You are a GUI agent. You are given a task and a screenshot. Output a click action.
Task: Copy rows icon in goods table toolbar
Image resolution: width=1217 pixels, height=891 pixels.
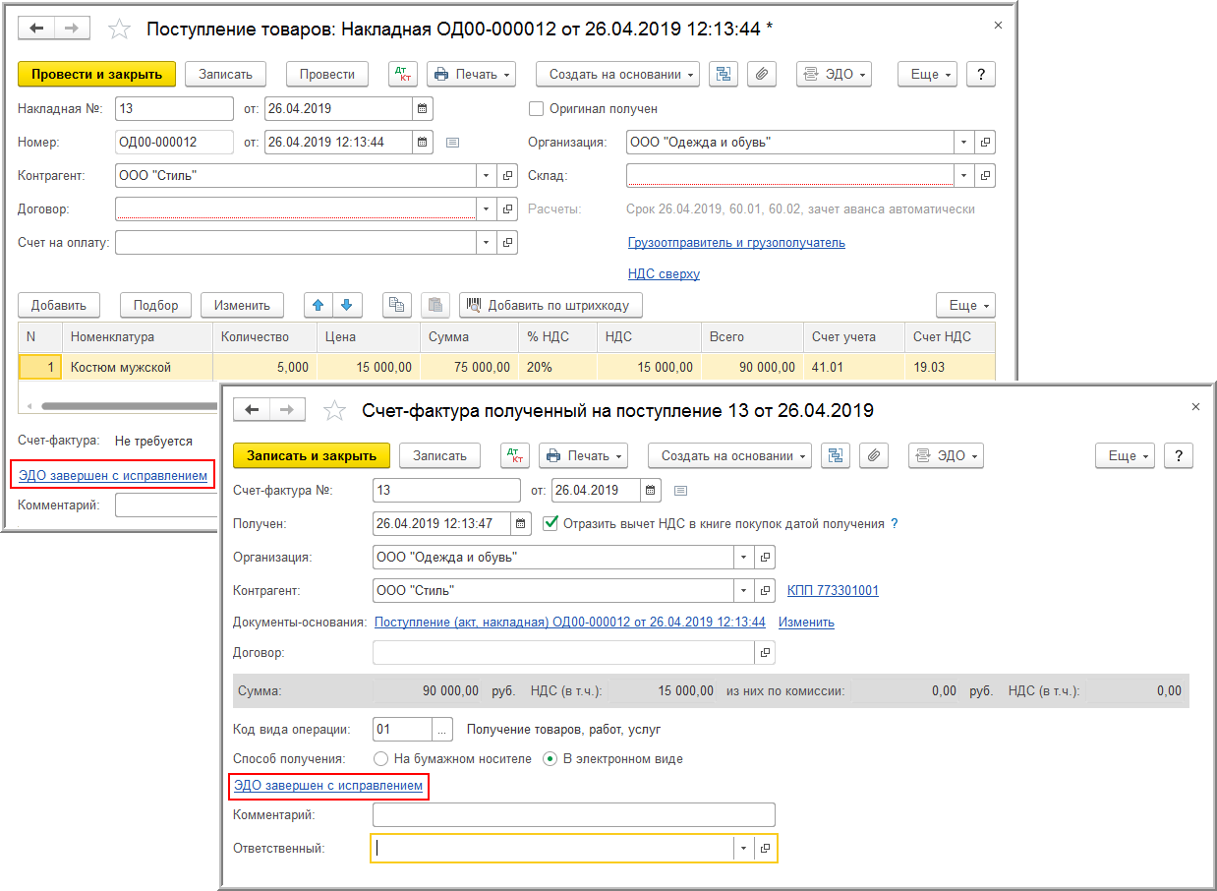pos(397,305)
